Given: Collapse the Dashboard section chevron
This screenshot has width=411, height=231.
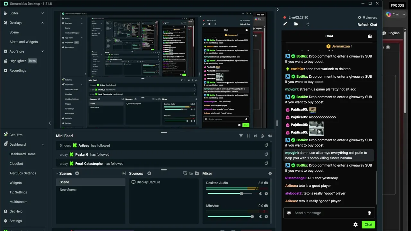Looking at the screenshot, I should point(42,144).
